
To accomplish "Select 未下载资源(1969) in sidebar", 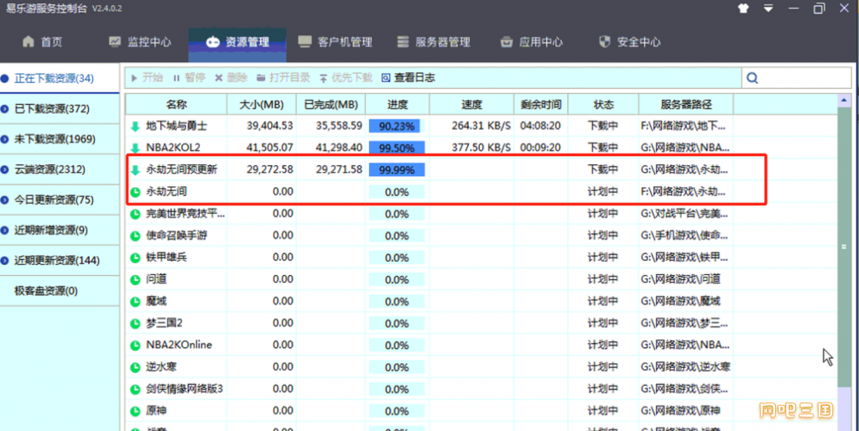I will 60,139.
